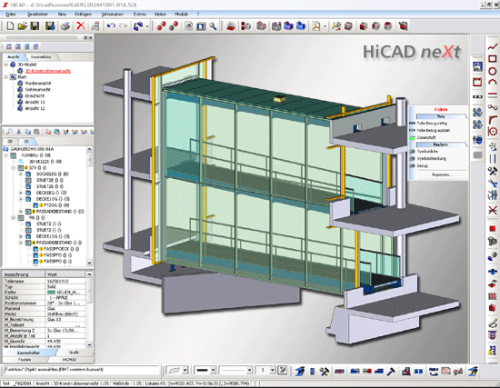The width and height of the screenshot is (500, 388).
Task: Open the Information menu
Action: pos(112,15)
